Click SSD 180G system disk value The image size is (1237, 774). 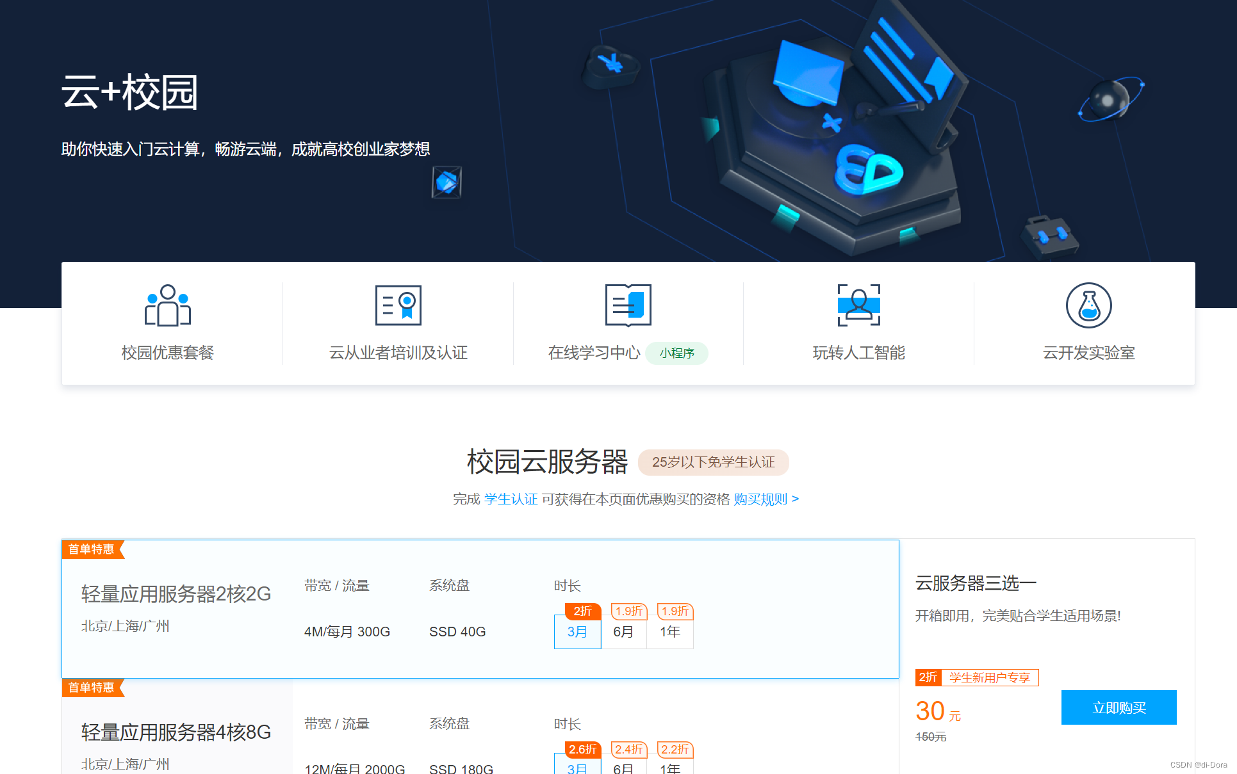[x=461, y=768]
